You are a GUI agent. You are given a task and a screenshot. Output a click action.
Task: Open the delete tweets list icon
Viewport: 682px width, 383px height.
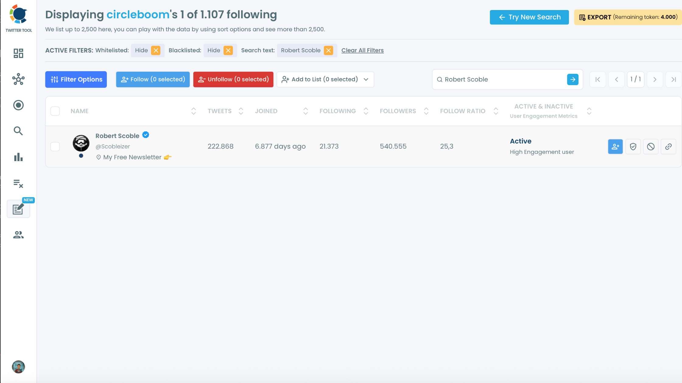[x=18, y=183]
